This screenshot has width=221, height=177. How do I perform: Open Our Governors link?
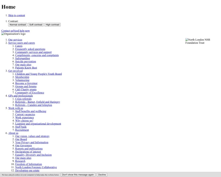(x=24, y=145)
